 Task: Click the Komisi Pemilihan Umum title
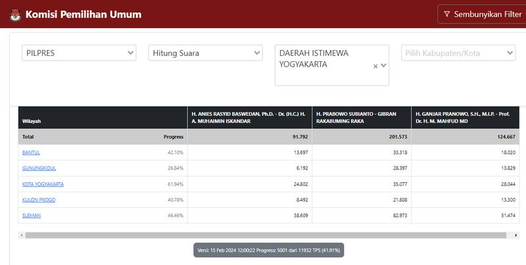point(84,14)
